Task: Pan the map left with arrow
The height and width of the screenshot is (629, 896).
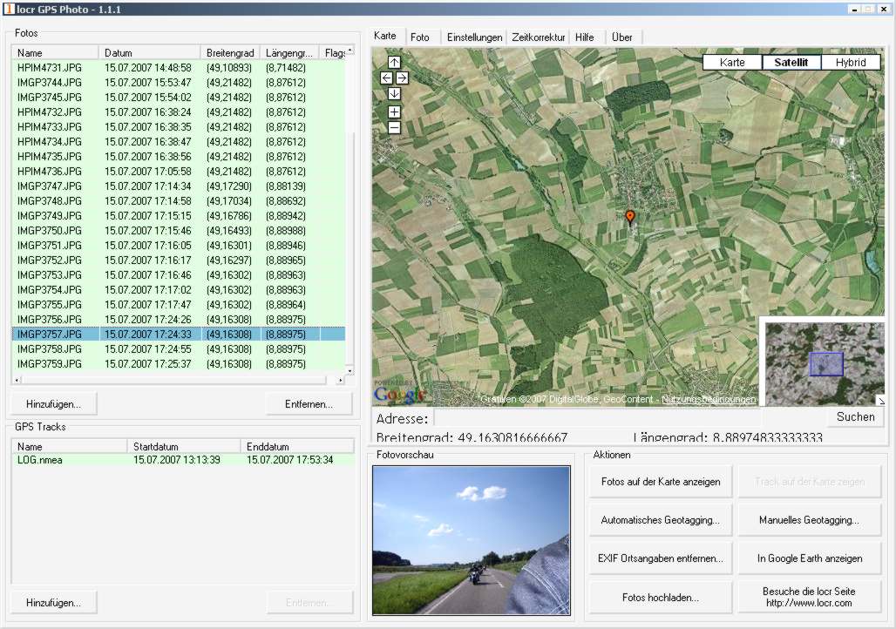Action: pyautogui.click(x=387, y=78)
